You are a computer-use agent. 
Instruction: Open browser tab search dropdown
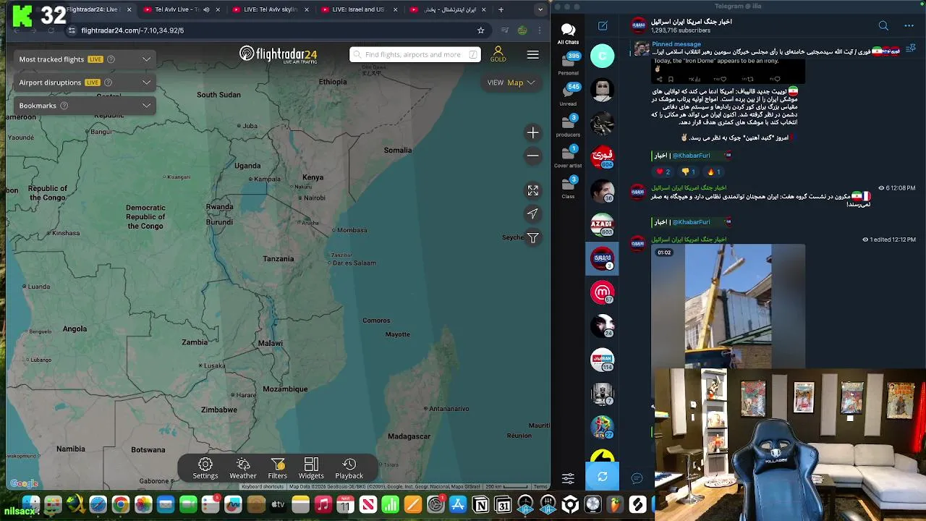point(540,9)
